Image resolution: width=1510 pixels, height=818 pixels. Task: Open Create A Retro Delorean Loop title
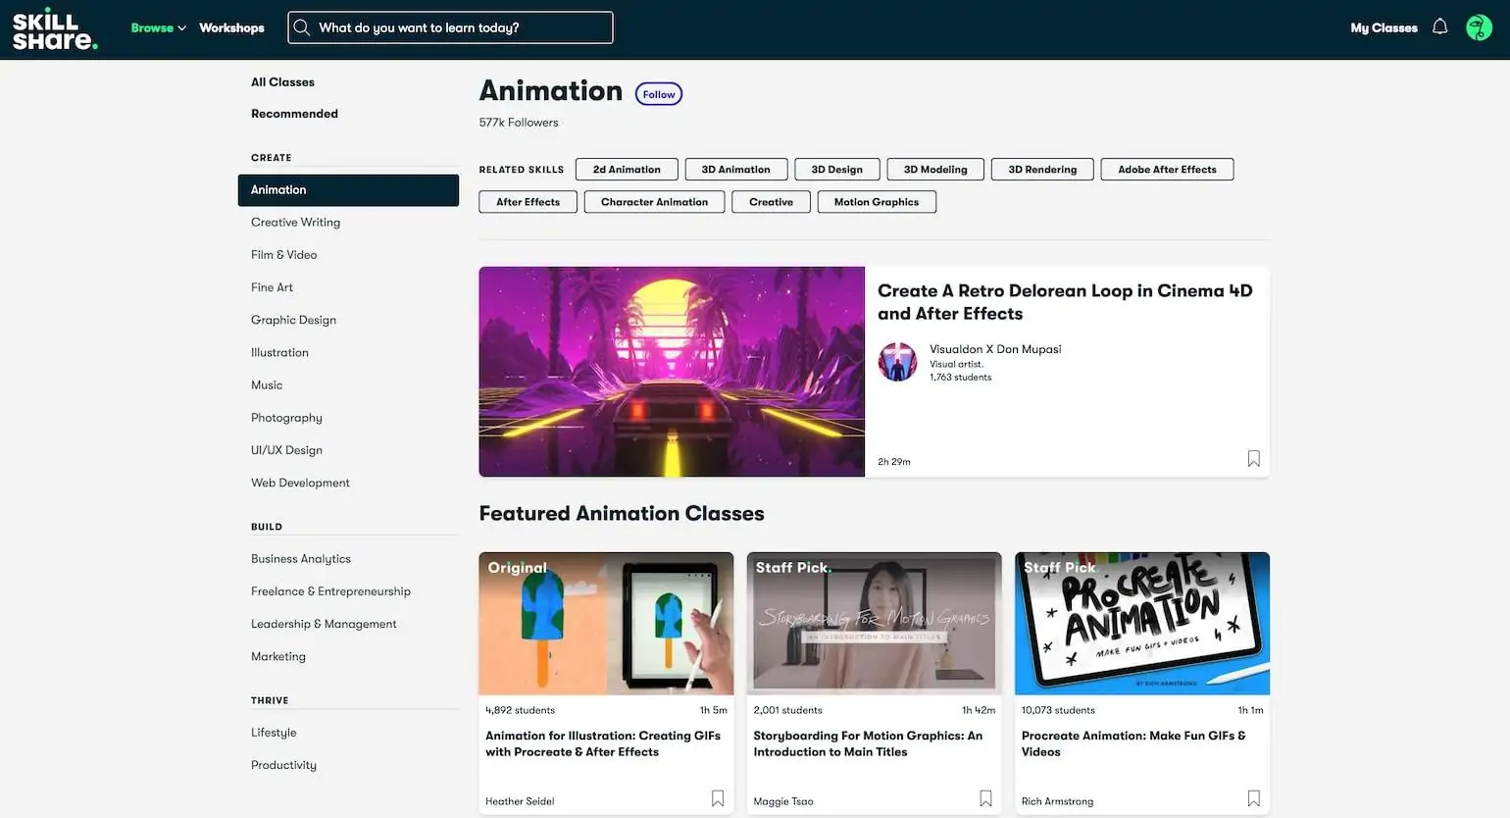click(x=1065, y=302)
